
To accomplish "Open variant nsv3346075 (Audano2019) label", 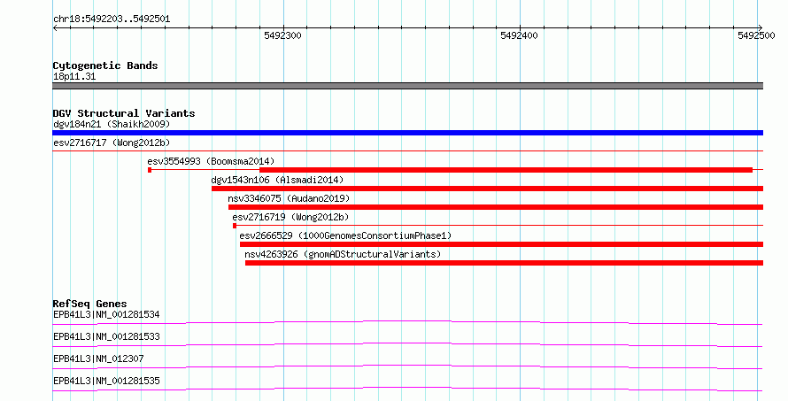I will [x=289, y=198].
